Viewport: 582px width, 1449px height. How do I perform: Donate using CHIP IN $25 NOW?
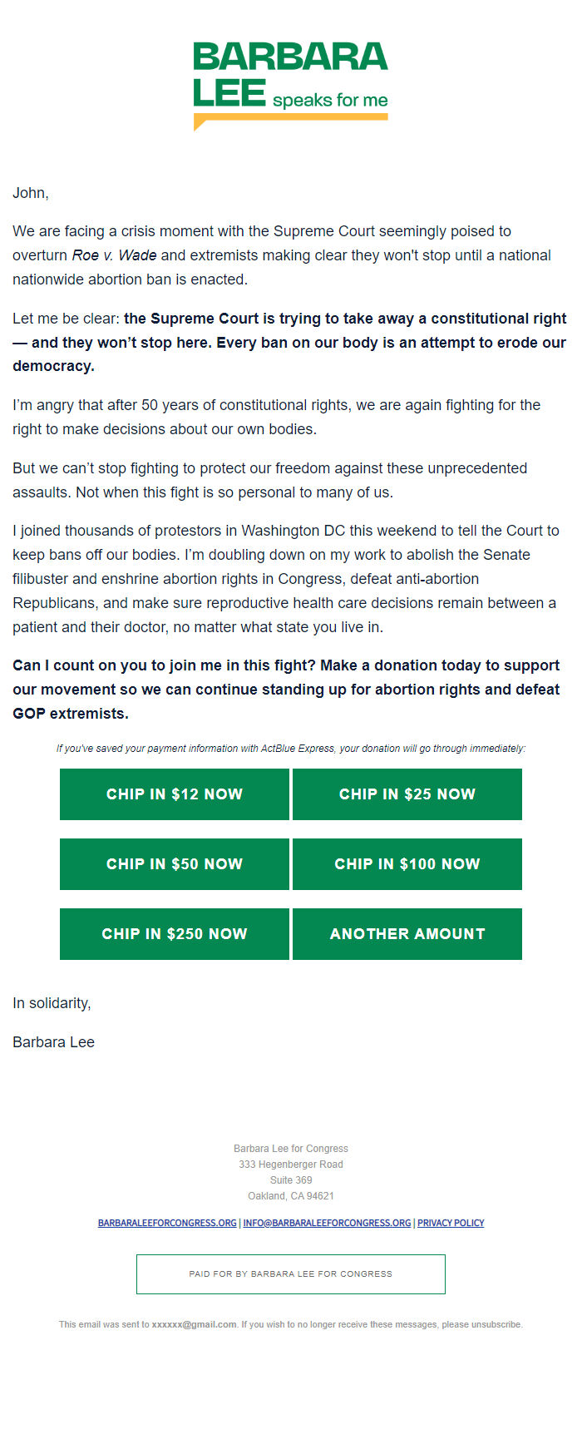pos(407,794)
